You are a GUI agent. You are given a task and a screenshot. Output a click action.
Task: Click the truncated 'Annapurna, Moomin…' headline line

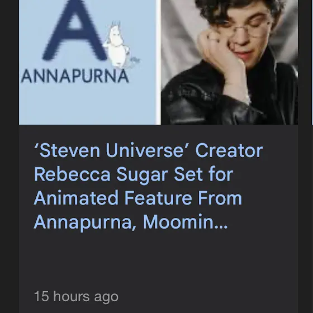pos(131,222)
